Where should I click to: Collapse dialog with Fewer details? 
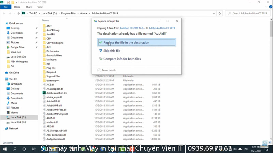click(106, 70)
